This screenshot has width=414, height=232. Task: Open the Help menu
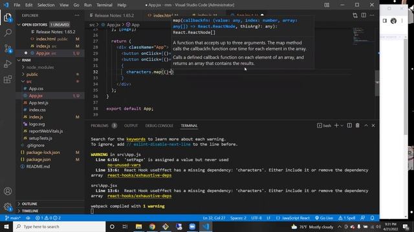pos(122,5)
